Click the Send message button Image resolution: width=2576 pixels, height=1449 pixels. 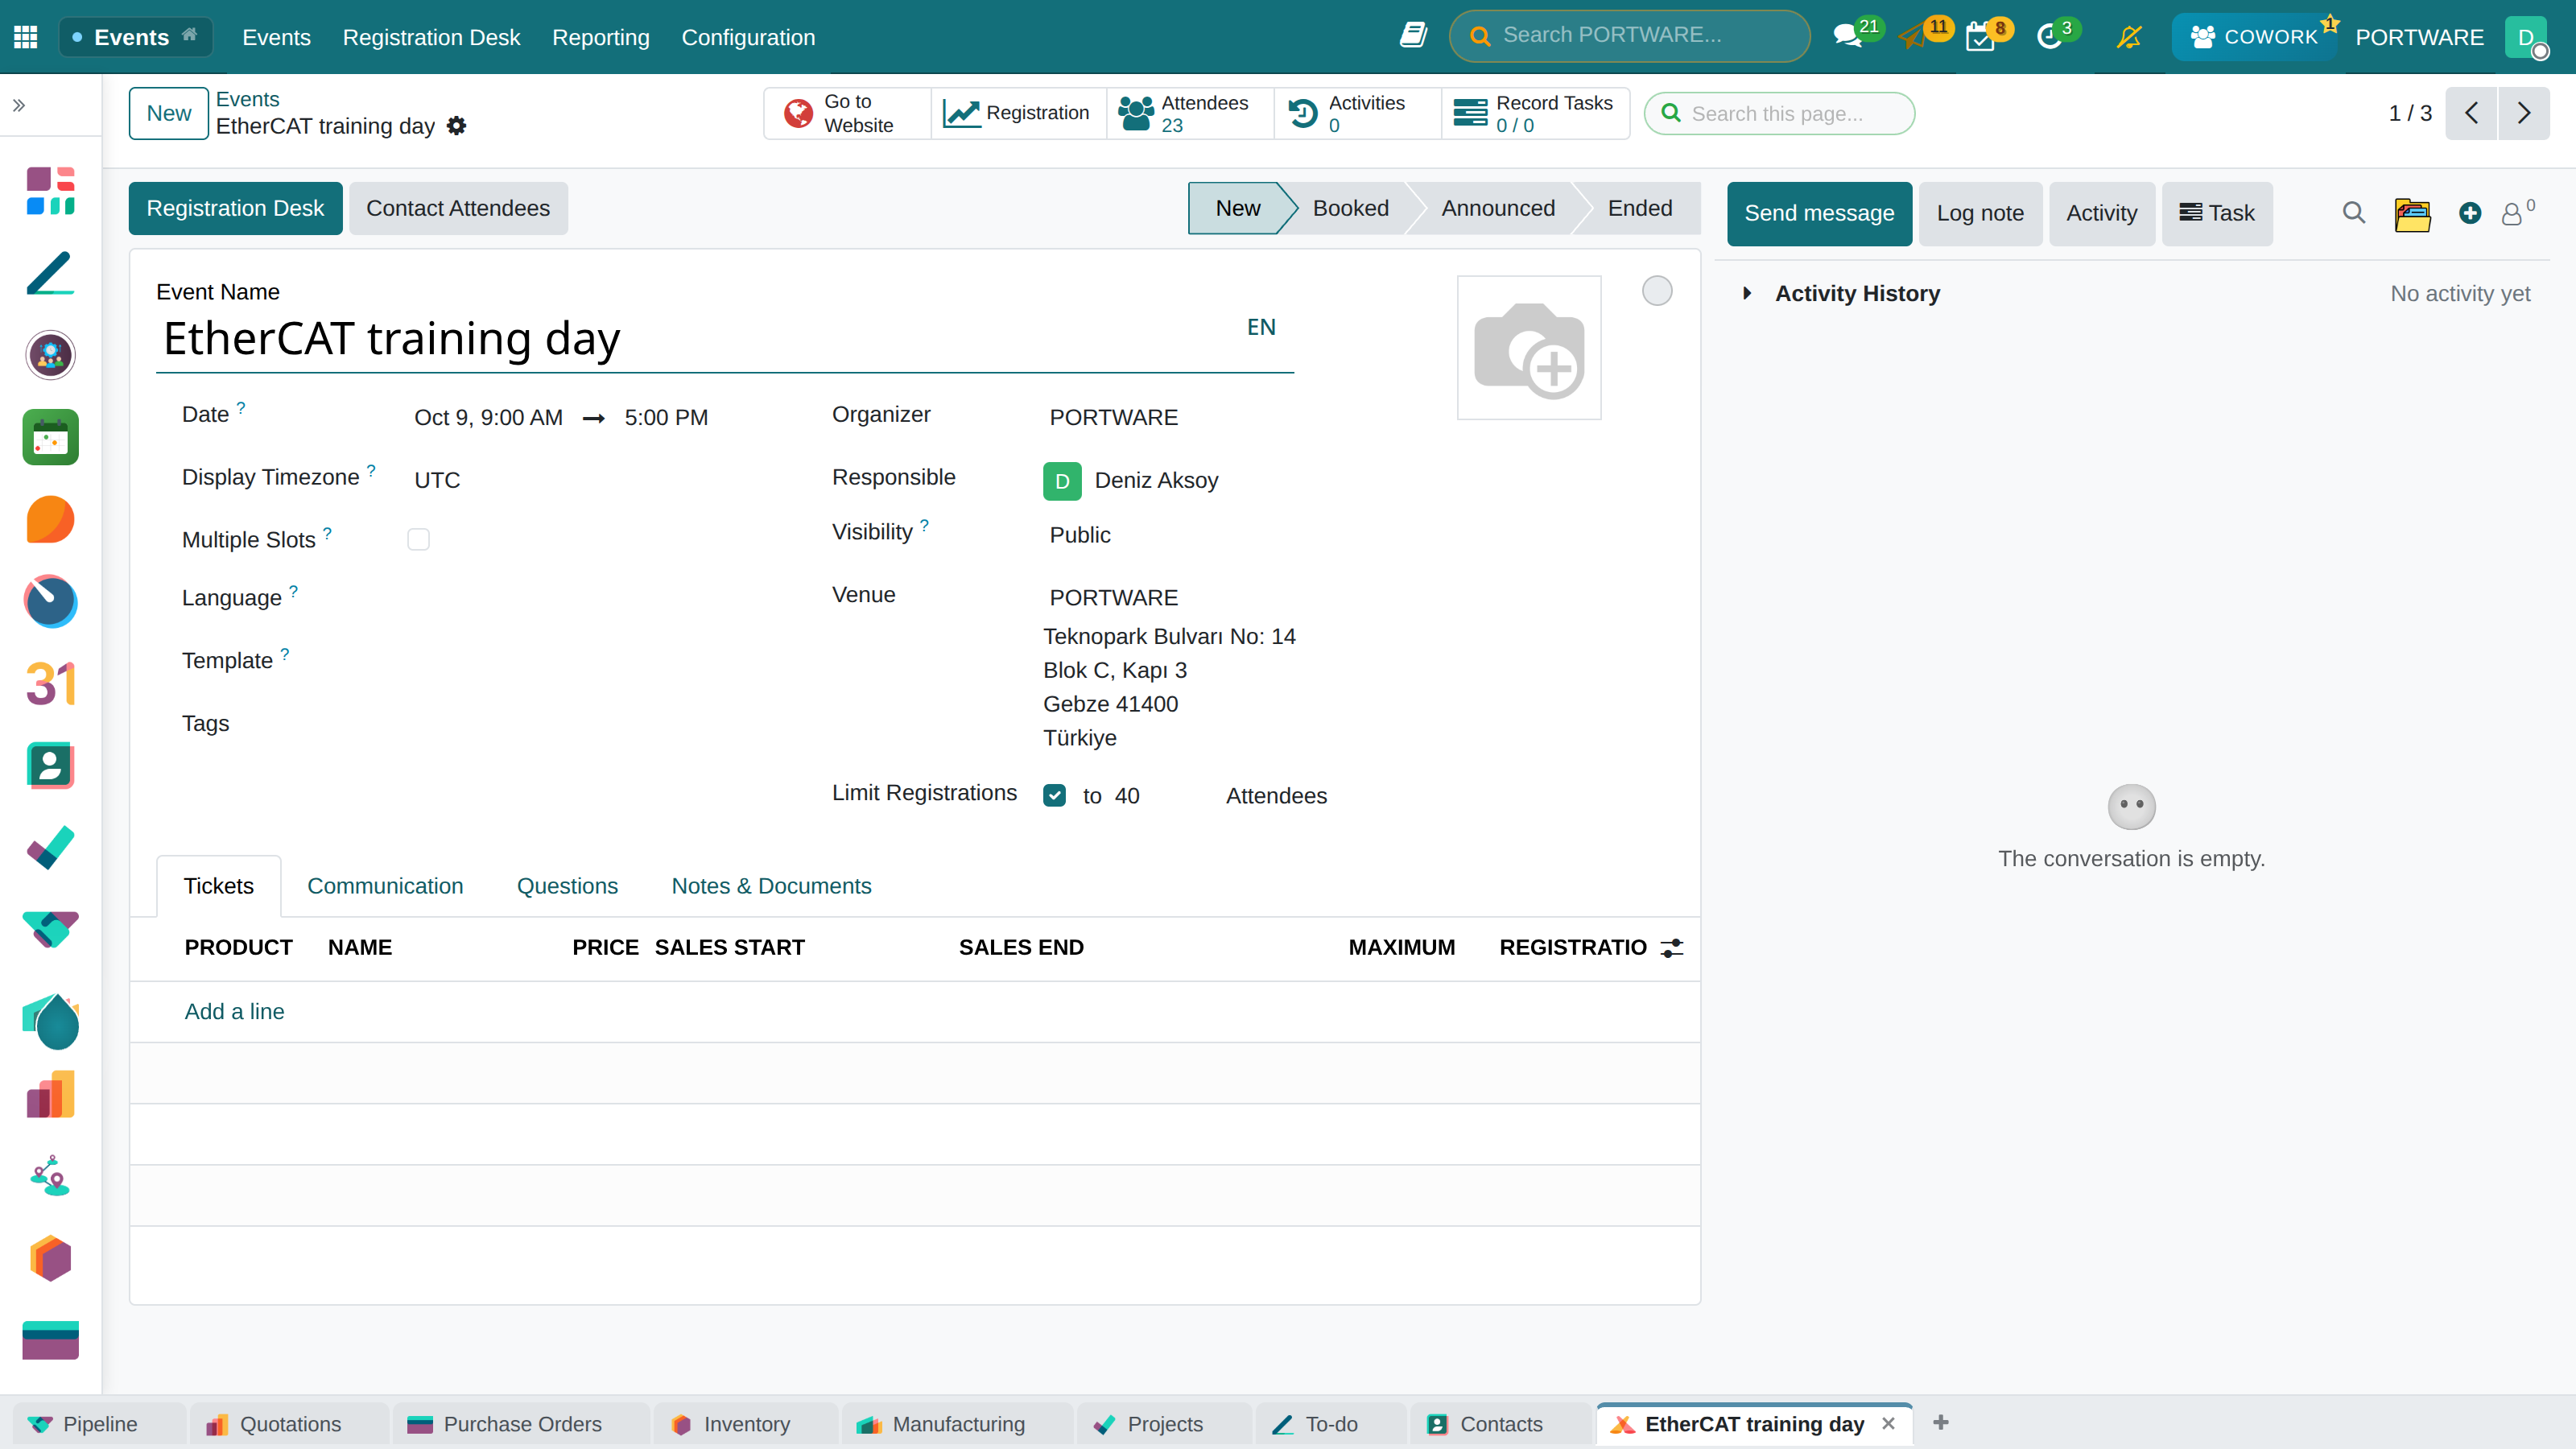pyautogui.click(x=1819, y=213)
